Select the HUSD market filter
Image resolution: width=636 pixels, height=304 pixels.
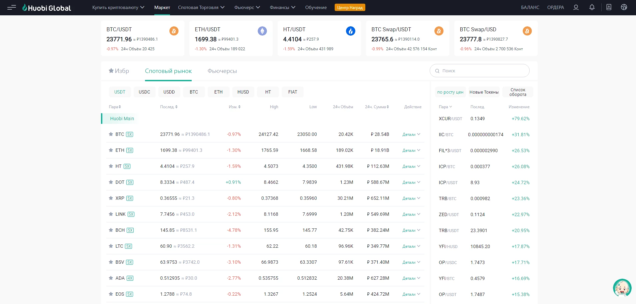coord(243,92)
